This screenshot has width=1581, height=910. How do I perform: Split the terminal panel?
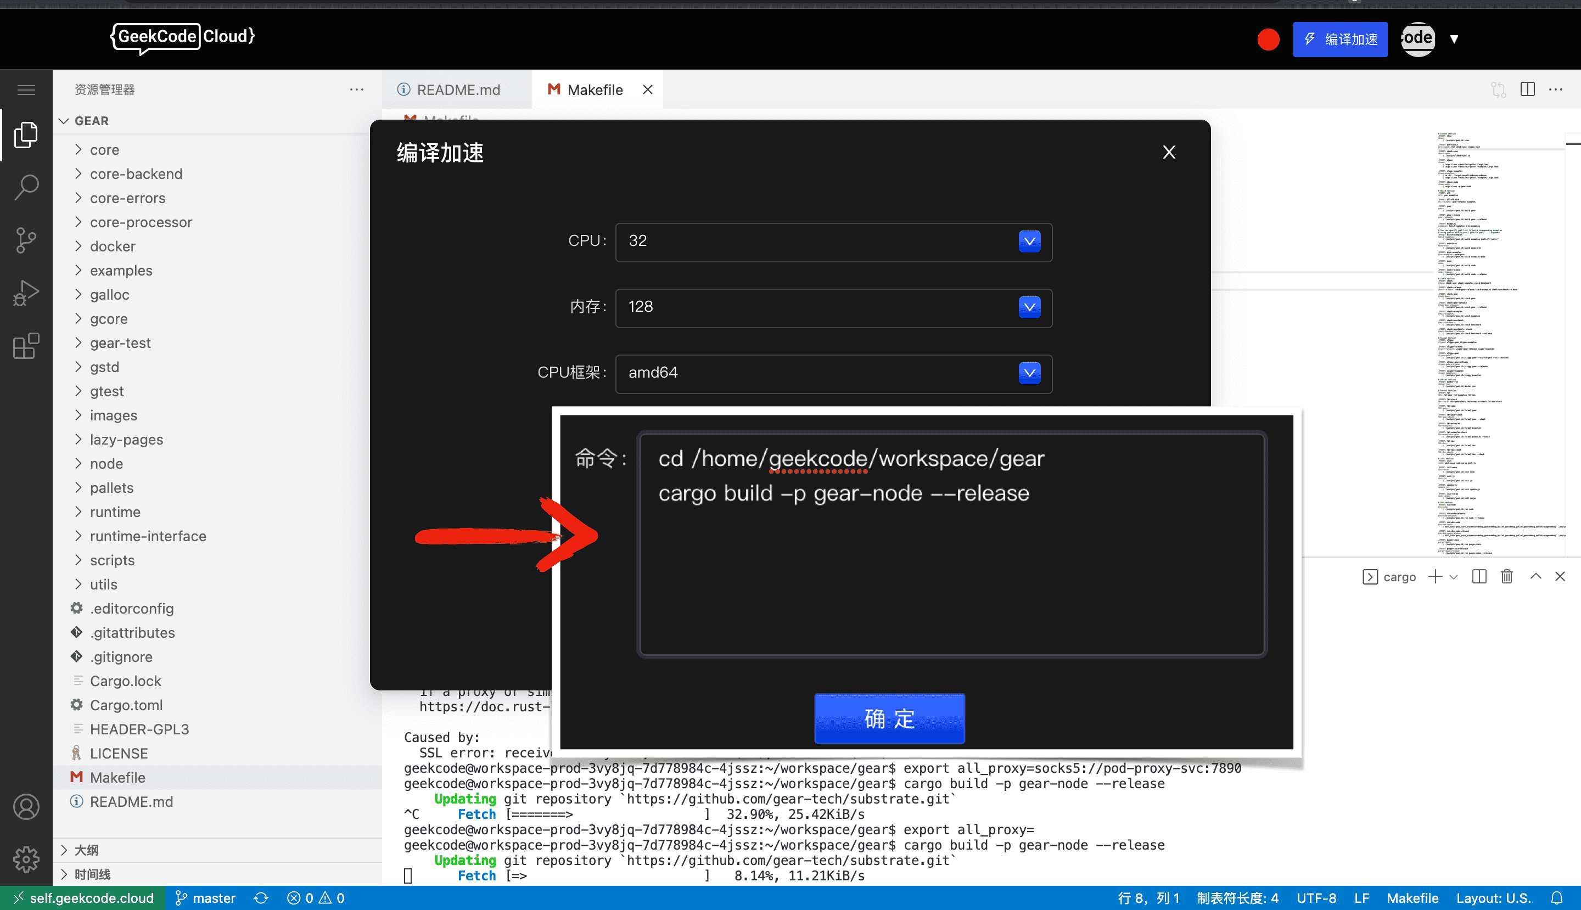click(1479, 576)
